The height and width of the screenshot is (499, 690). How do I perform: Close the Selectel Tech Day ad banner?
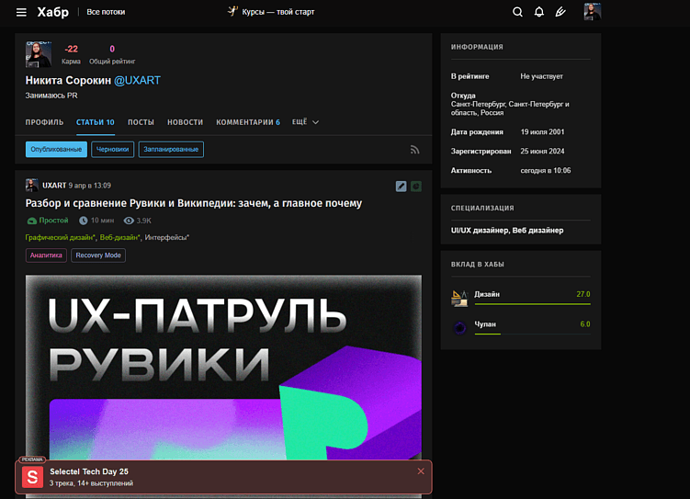(421, 471)
